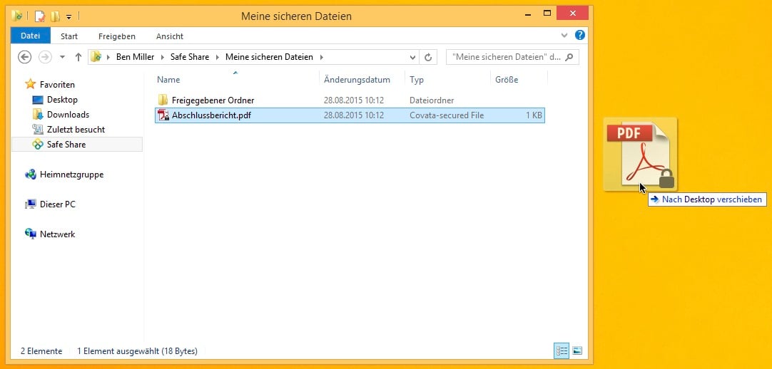Viewport: 772px width, 369px height.
Task: Click the New Folder quick access icon
Action: click(x=55, y=16)
